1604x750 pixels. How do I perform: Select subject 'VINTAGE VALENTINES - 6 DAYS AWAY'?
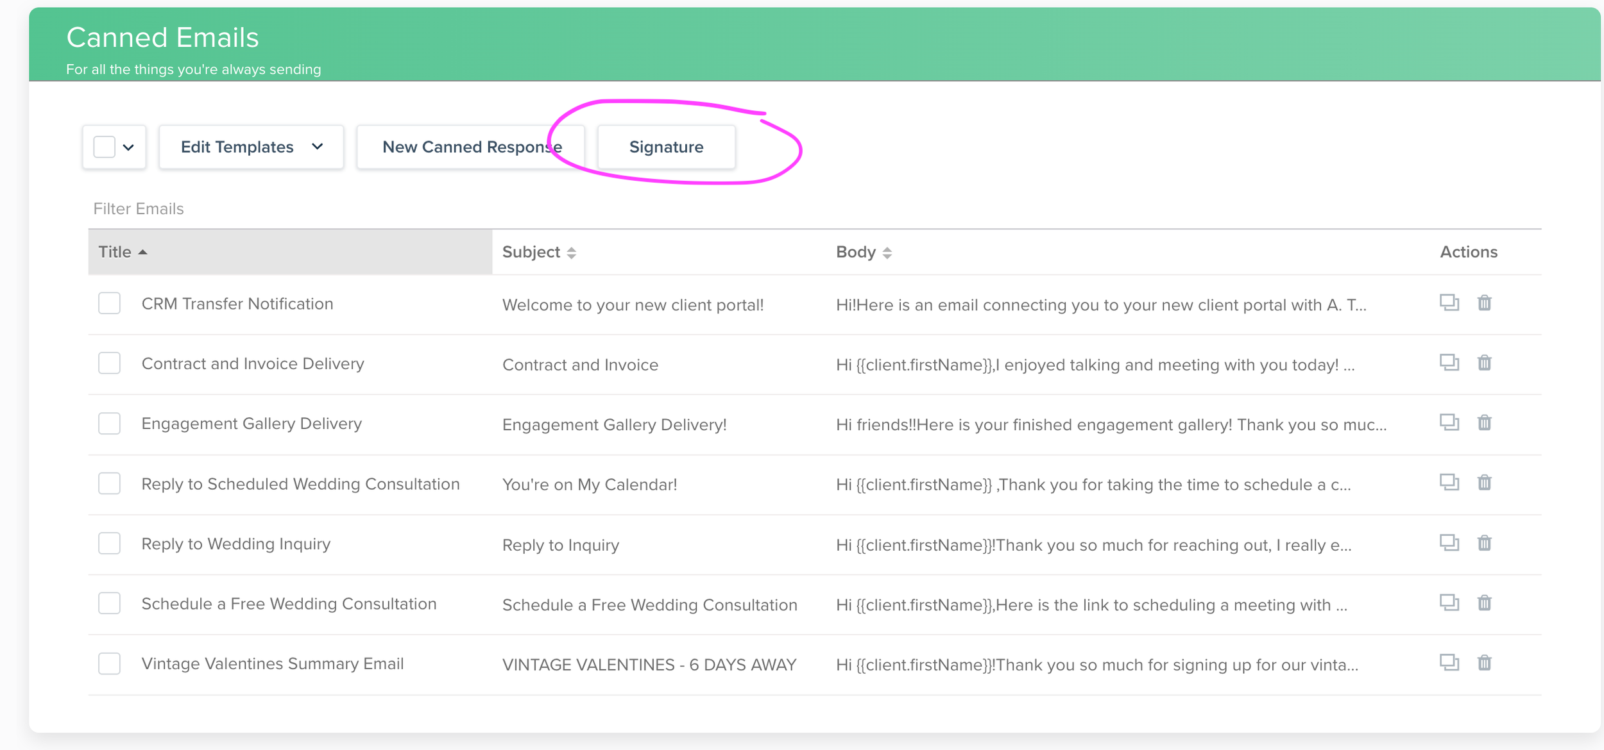click(649, 665)
